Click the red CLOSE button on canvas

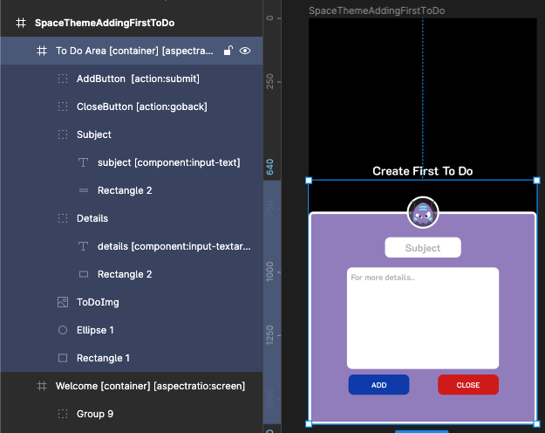coord(468,385)
